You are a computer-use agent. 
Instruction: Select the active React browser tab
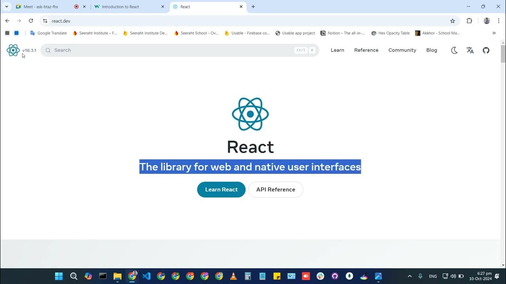click(208, 7)
